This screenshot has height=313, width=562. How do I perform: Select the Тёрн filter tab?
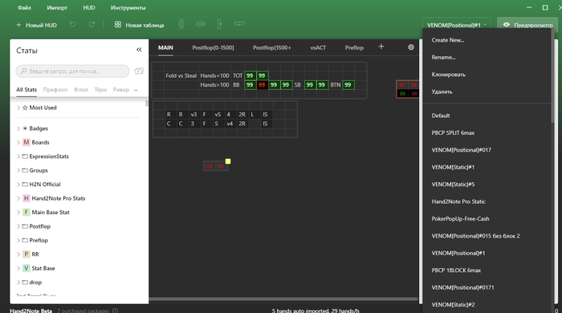(100, 90)
